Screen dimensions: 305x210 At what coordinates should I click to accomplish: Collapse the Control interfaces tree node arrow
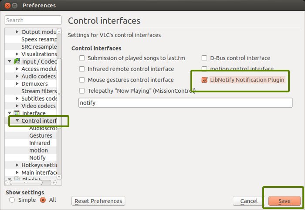point(17,121)
